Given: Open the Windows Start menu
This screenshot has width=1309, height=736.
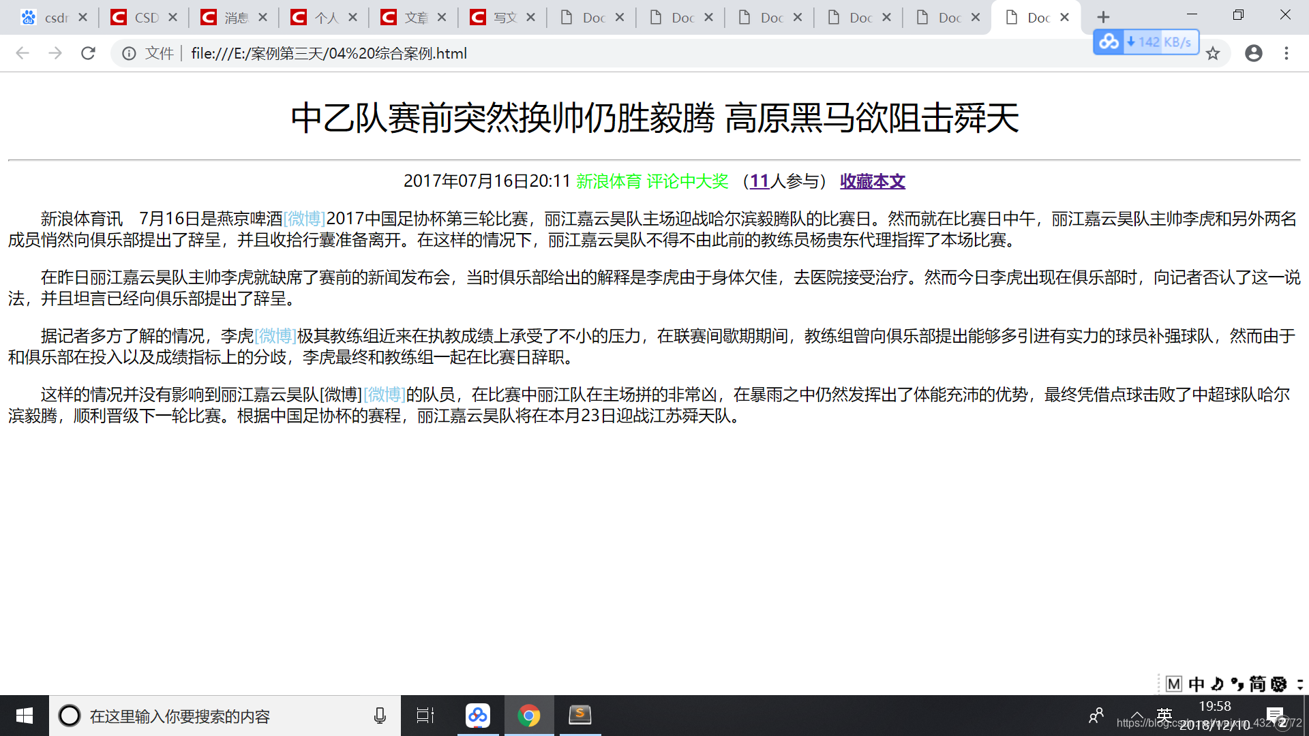Looking at the screenshot, I should [x=25, y=716].
